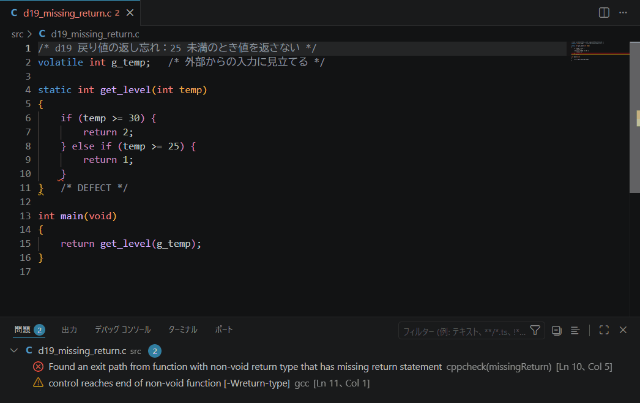Click the Japanese comment on line 1
The image size is (640, 403).
[x=177, y=48]
